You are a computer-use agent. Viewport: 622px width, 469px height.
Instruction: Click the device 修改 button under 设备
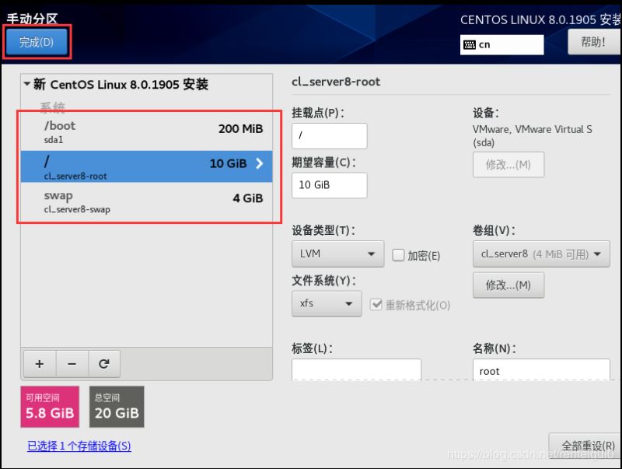[x=508, y=165]
